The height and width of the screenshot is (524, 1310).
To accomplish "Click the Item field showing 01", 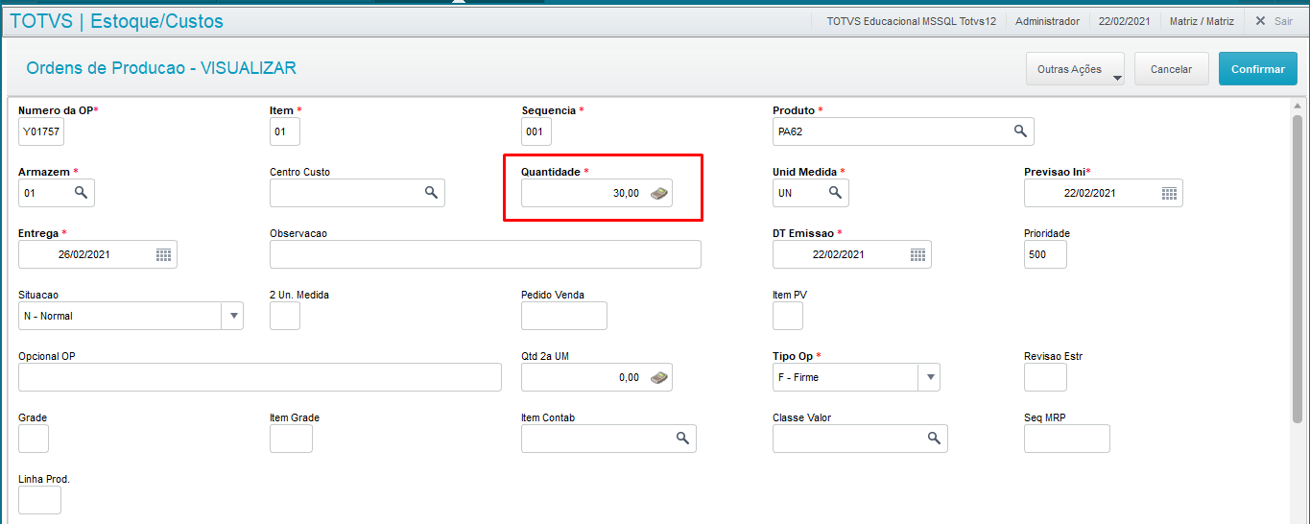I will coord(285,131).
